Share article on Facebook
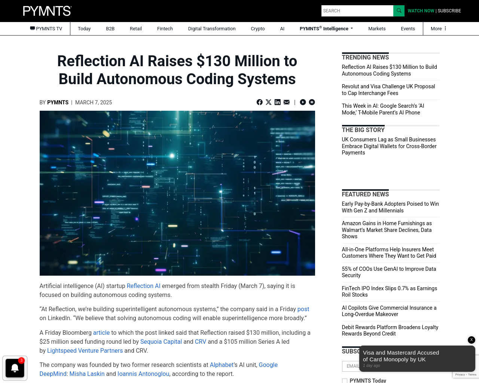Screen dimensions: 479x383 [259, 102]
